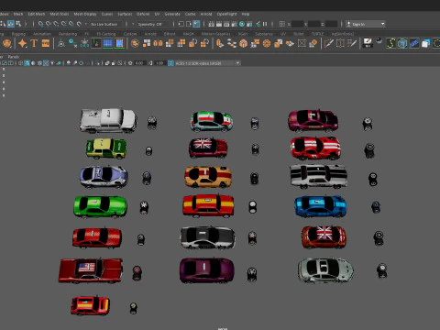The width and height of the screenshot is (440, 330).
Task: Open the OpenFlight menu
Action: tap(226, 14)
